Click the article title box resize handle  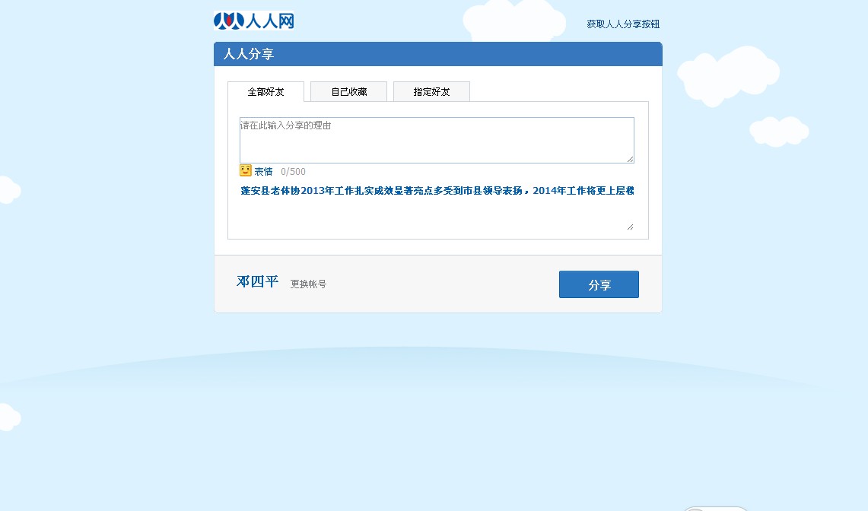[x=631, y=227]
